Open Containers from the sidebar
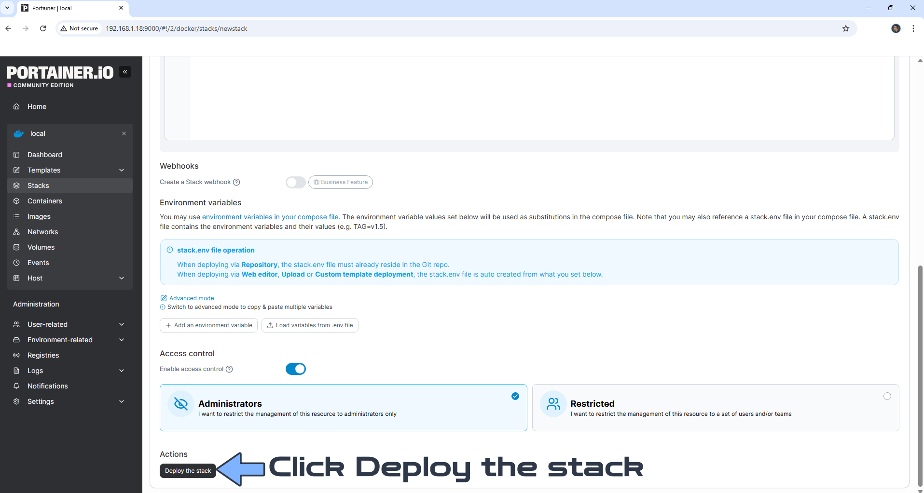The height and width of the screenshot is (493, 924). 44,201
